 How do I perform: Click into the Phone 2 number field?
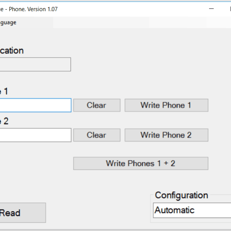(35, 135)
